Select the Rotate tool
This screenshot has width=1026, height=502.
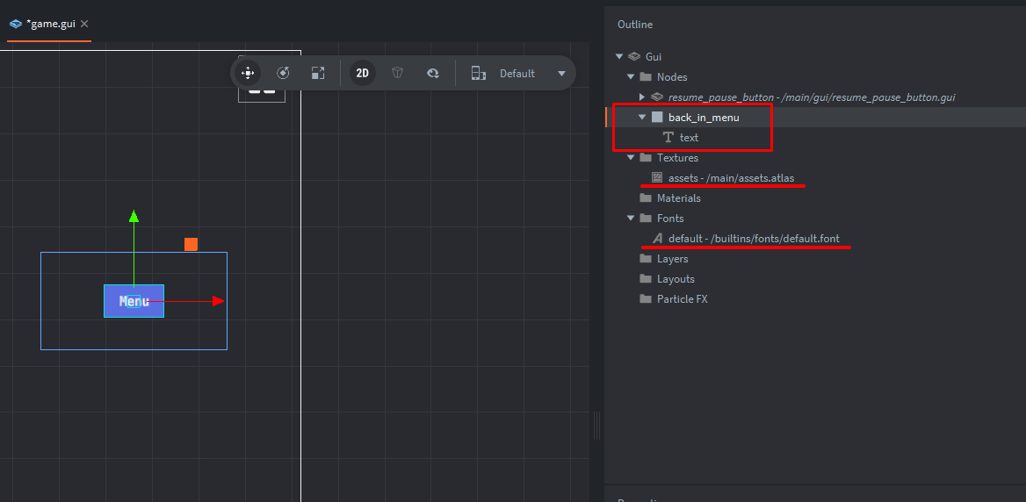point(283,74)
